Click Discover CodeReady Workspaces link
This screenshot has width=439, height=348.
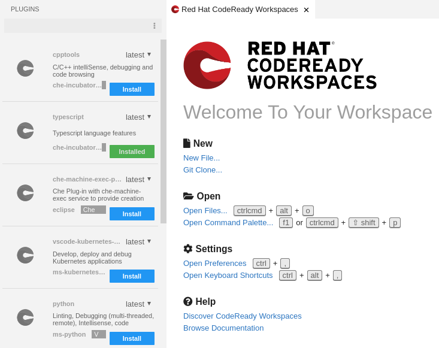[242, 316]
